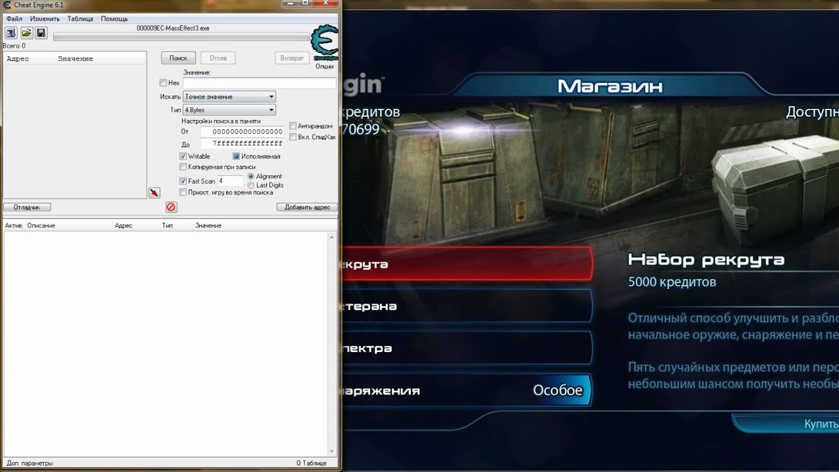Select the highlighted red recruit pack item
839x472 pixels.
(x=466, y=264)
